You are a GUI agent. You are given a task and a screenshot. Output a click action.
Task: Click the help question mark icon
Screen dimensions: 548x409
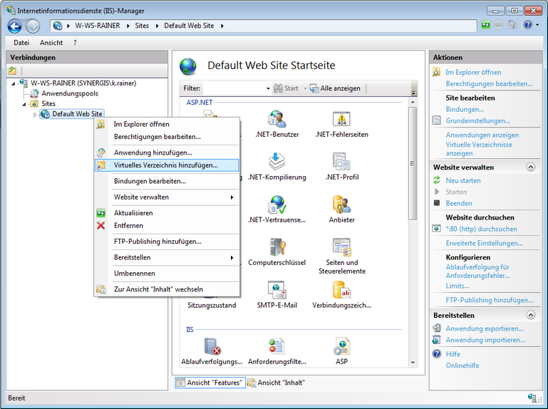pyautogui.click(x=528, y=25)
